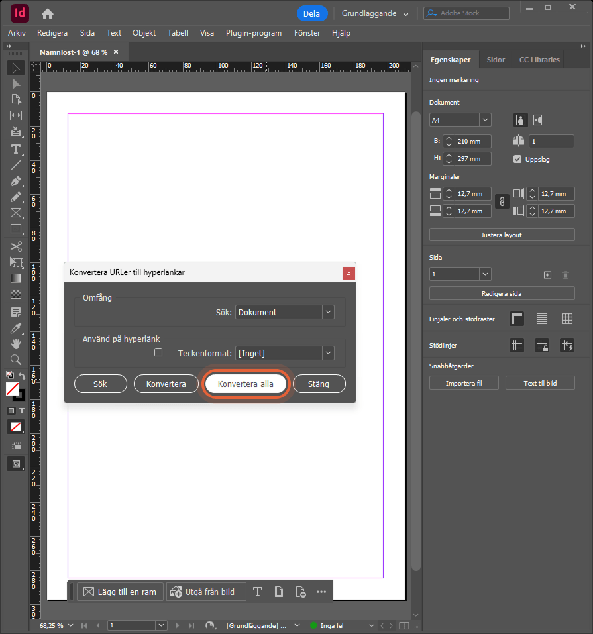Select the Direct Selection tool
Viewport: 593px width, 634px height.
pos(16,84)
